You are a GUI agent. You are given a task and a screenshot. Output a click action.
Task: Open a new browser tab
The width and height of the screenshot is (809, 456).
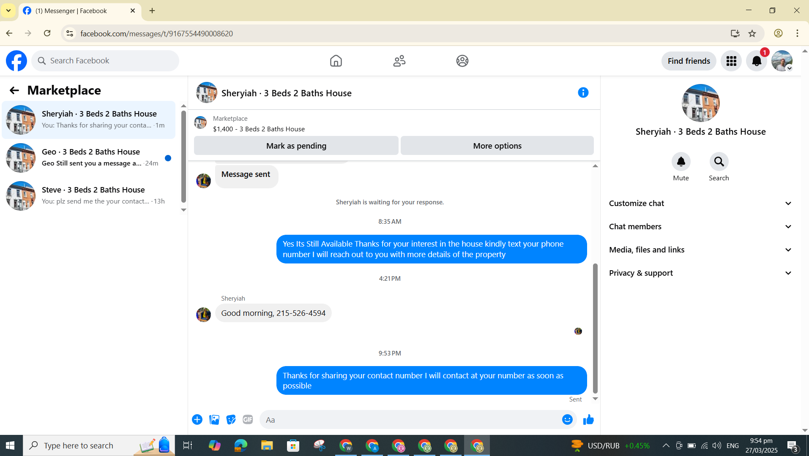coord(152,11)
